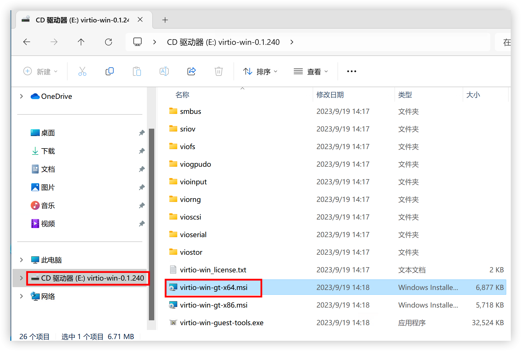Show more options via three dots menu
This screenshot has width=521, height=351.
pyautogui.click(x=351, y=71)
